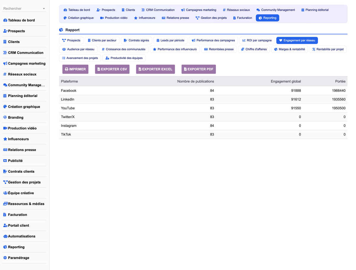Click EXPORTER PDF button
Screen dimensions: 356x270
(x=199, y=69)
